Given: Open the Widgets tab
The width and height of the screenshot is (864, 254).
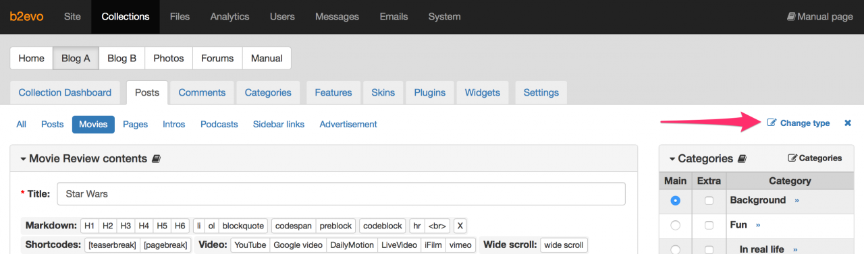Looking at the screenshot, I should click(x=483, y=93).
